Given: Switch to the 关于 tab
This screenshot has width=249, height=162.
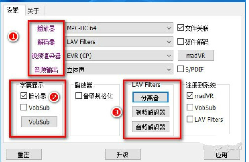Looking at the screenshot, I should point(33,11).
